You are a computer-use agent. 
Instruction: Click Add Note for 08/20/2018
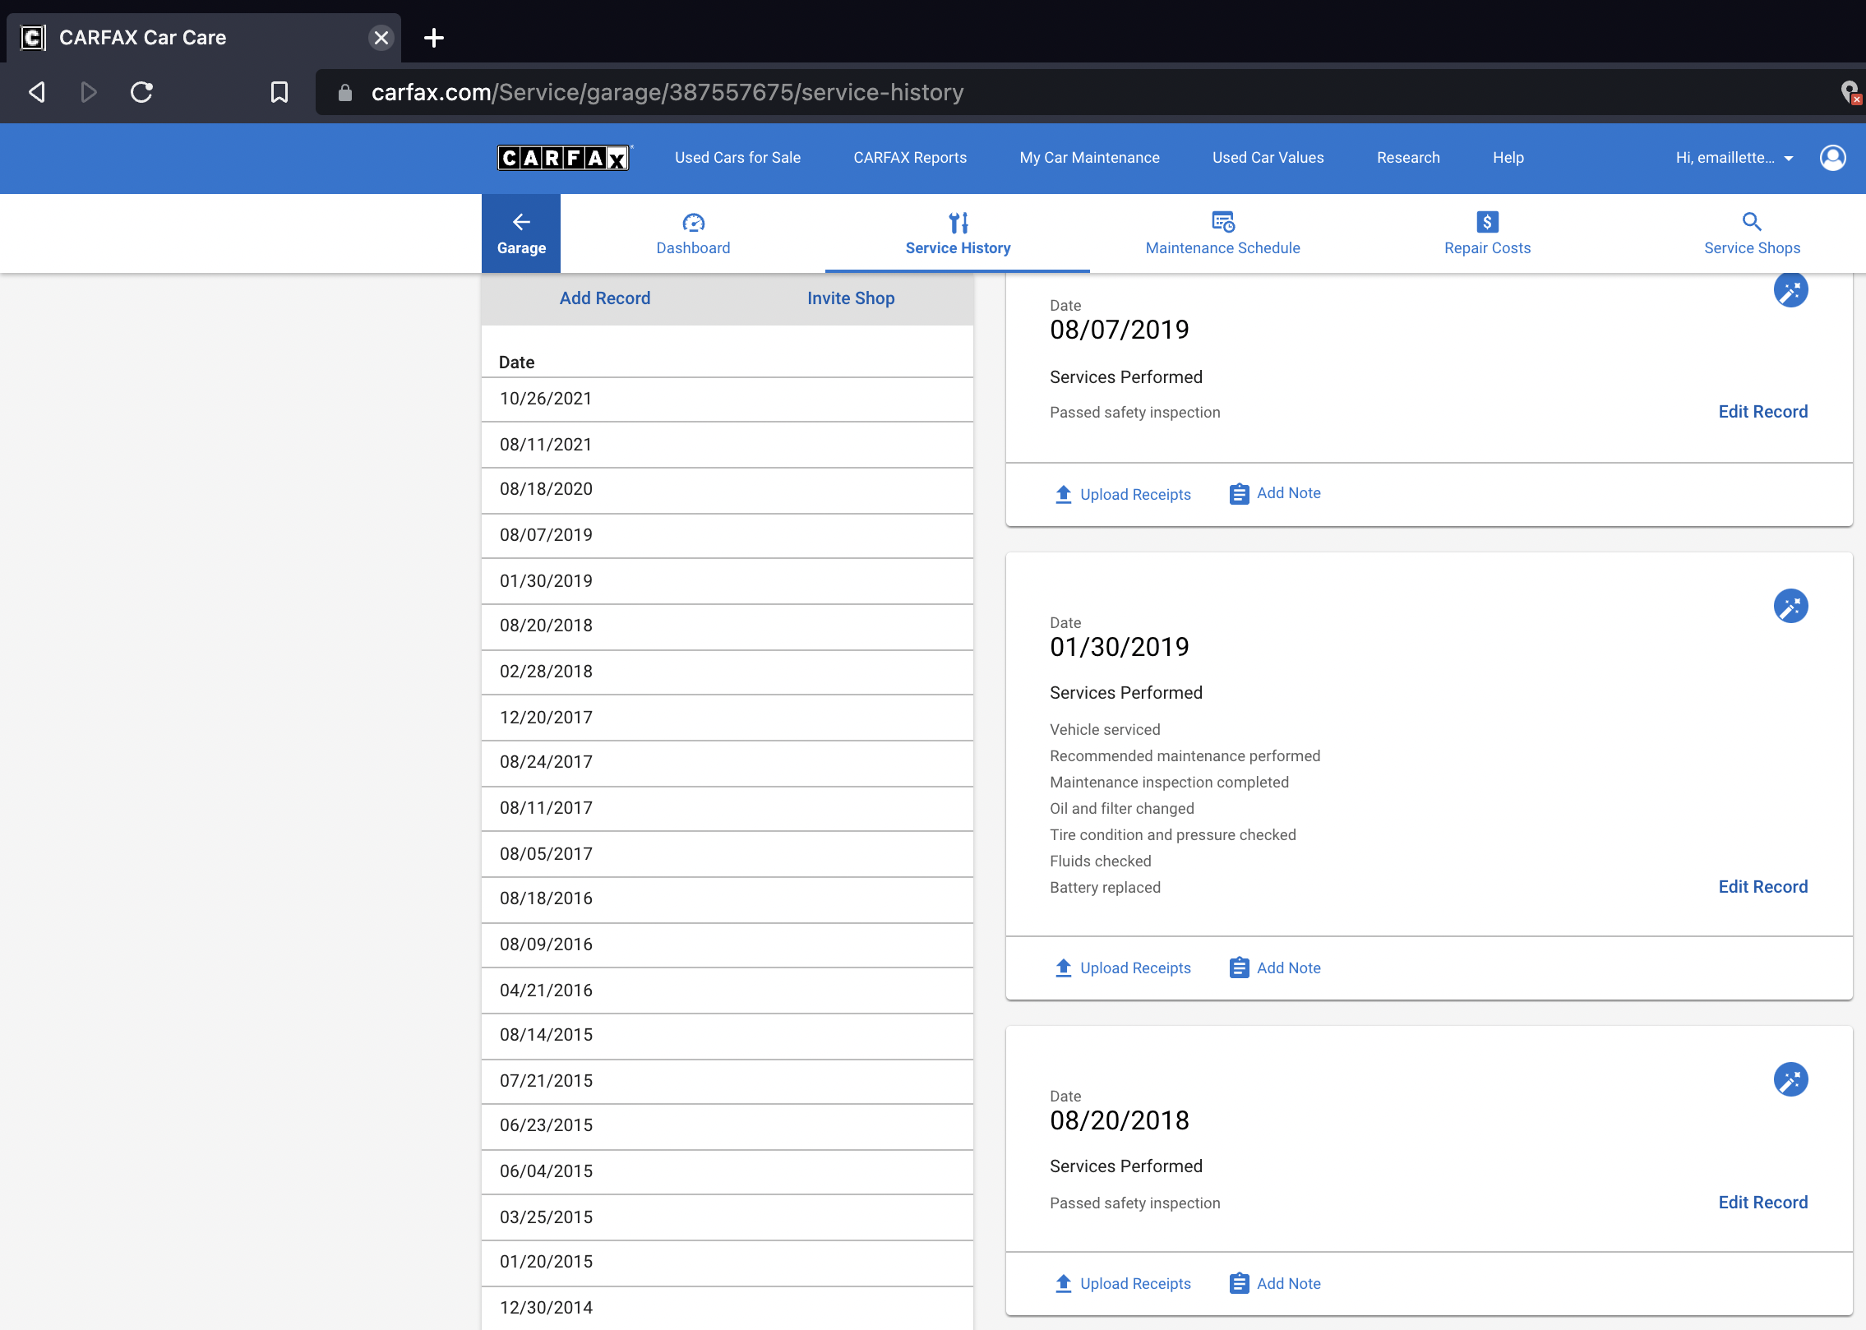[1275, 1284]
